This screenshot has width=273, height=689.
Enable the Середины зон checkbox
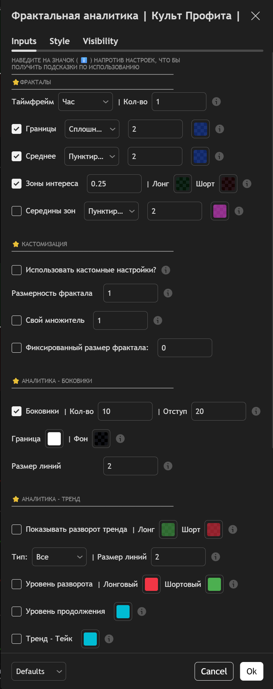click(16, 211)
